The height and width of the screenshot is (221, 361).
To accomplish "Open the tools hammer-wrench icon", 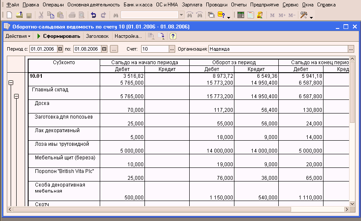I will [304, 15].
